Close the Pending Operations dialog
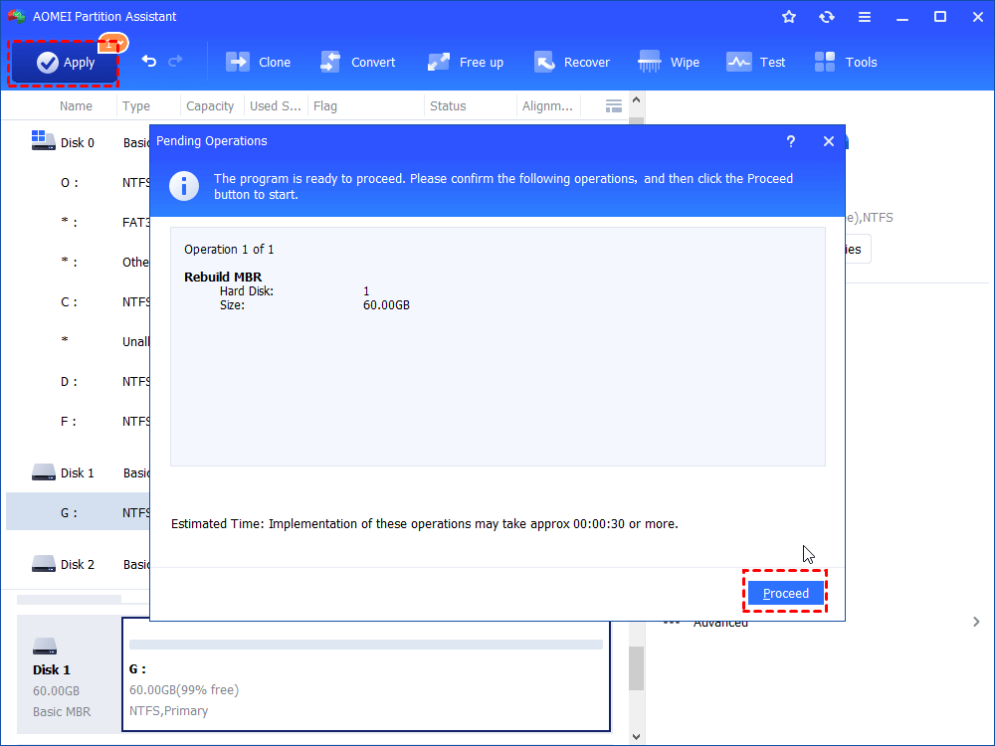Image resolution: width=995 pixels, height=746 pixels. [829, 141]
